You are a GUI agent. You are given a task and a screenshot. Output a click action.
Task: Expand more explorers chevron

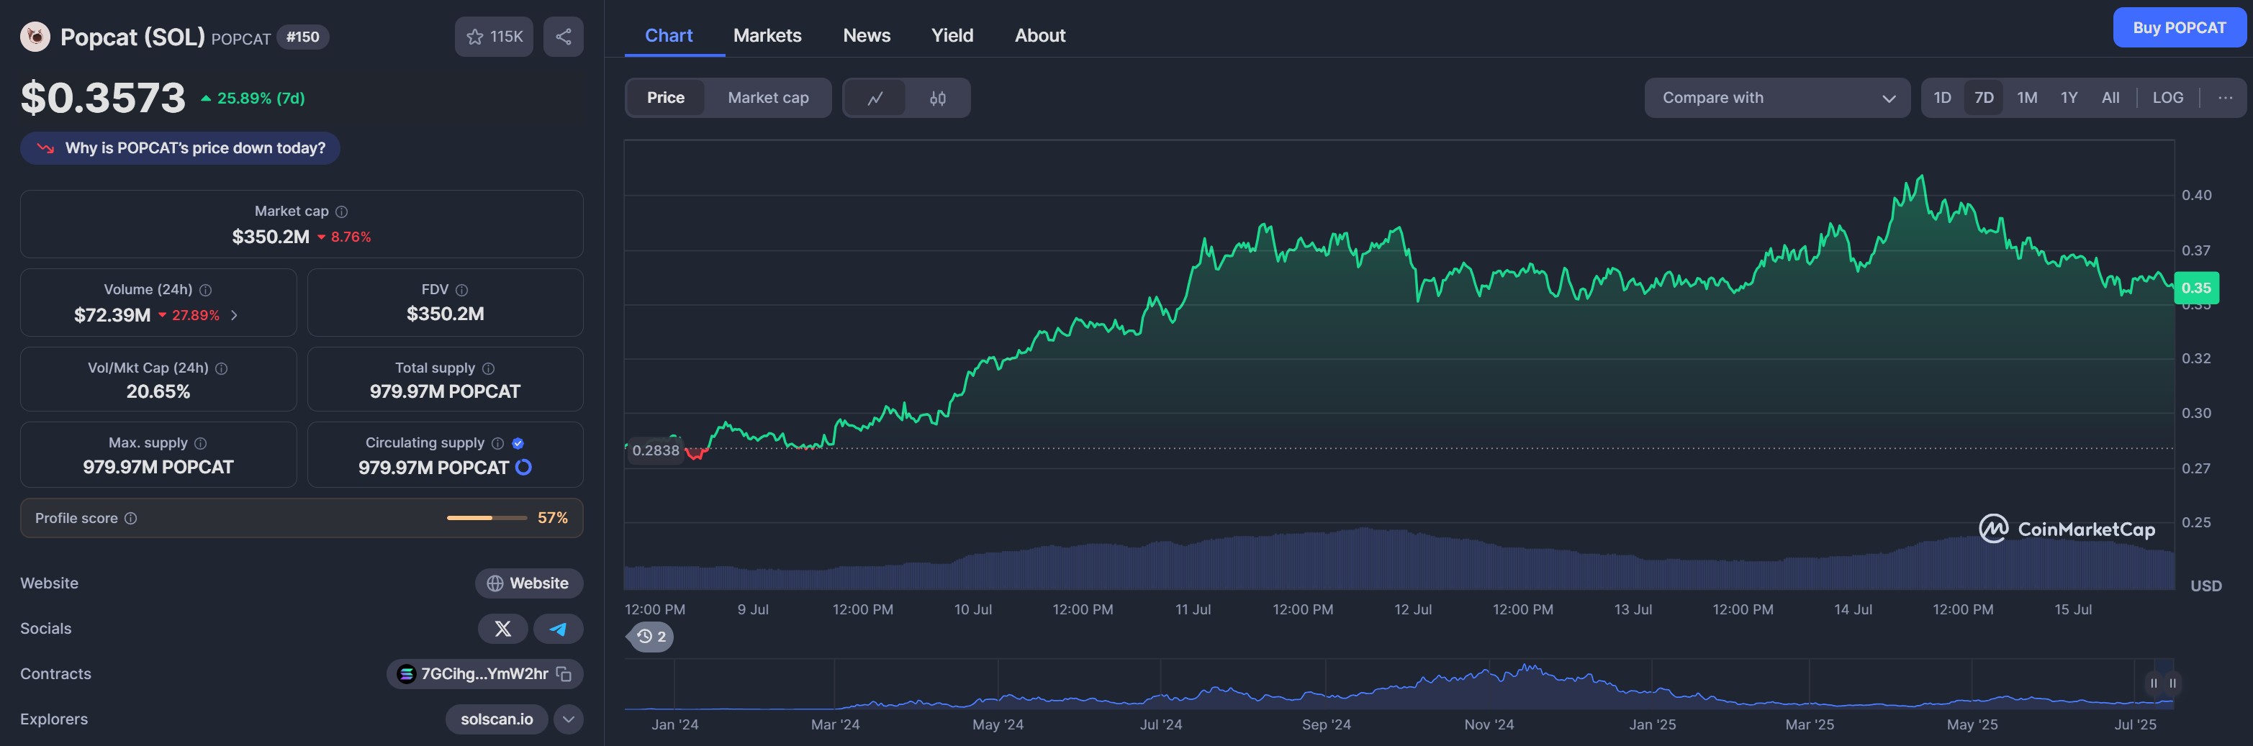(x=569, y=720)
